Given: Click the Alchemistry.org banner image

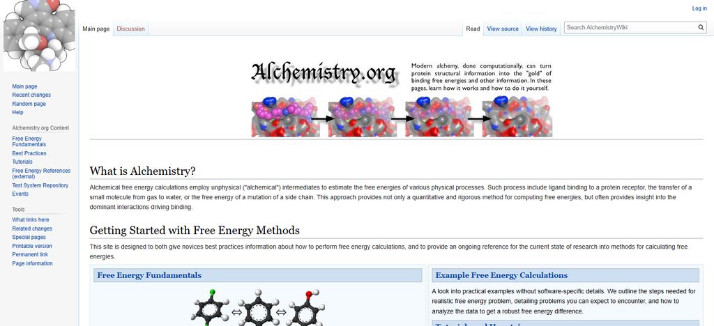Looking at the screenshot, I should coord(402,99).
